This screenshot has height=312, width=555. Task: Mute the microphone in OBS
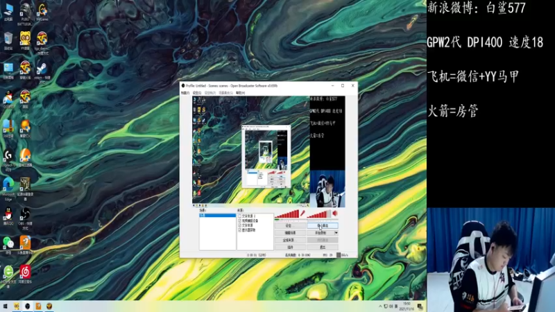coord(302,214)
